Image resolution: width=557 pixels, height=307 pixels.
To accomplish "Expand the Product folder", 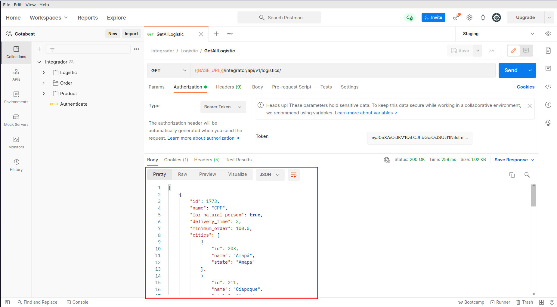I will [44, 94].
